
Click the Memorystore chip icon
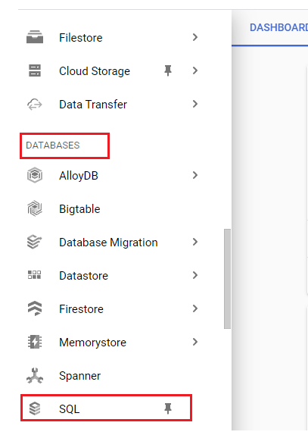(x=35, y=342)
